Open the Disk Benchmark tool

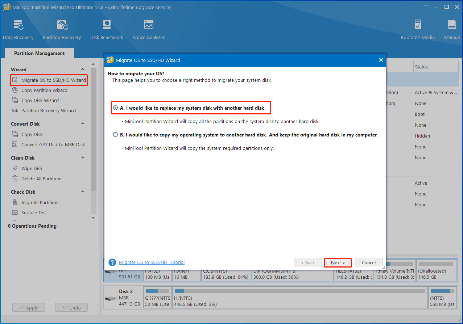[107, 30]
